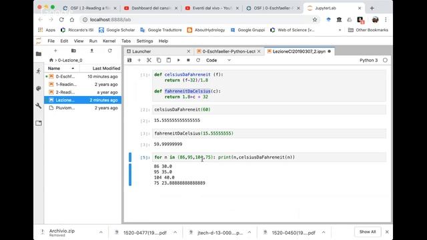Close the Launcher tab
This screenshot has width=427, height=240.
coord(188,51)
